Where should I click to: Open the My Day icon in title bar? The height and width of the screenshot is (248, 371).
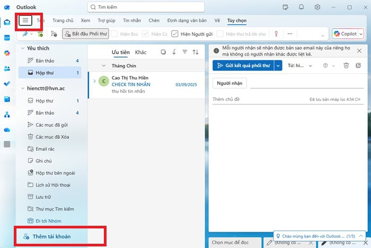pyautogui.click(x=286, y=7)
